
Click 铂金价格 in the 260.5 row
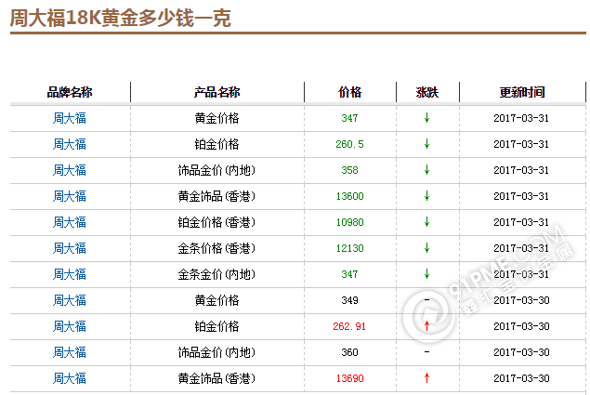coord(216,144)
